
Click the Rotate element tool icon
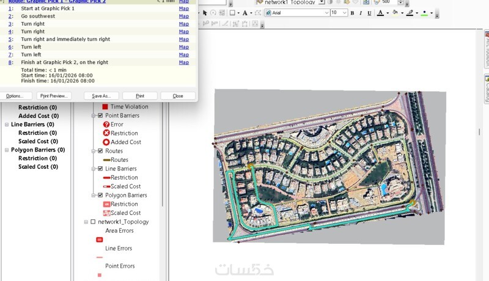(213, 13)
